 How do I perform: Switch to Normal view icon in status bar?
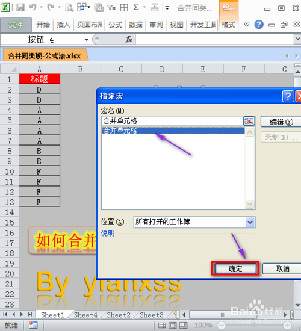tap(162, 325)
